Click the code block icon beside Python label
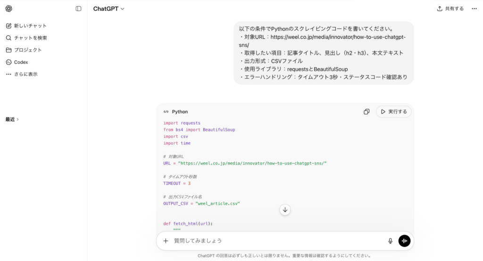This screenshot has width=483, height=261. coord(166,112)
